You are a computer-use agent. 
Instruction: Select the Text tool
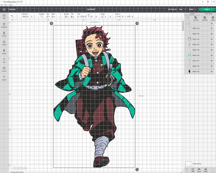point(4,60)
